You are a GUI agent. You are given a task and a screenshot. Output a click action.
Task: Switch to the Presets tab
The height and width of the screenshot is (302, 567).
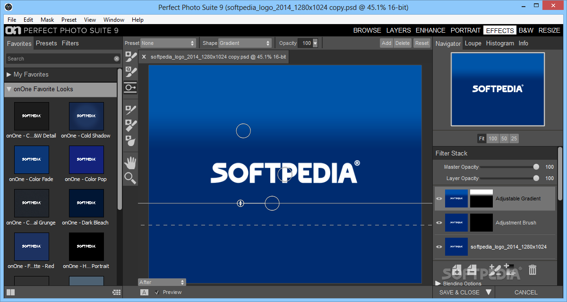click(46, 43)
